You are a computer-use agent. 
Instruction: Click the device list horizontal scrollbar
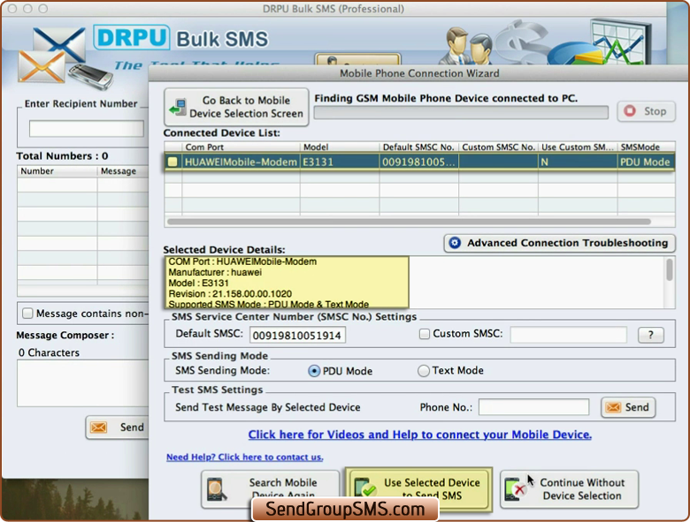click(x=409, y=222)
